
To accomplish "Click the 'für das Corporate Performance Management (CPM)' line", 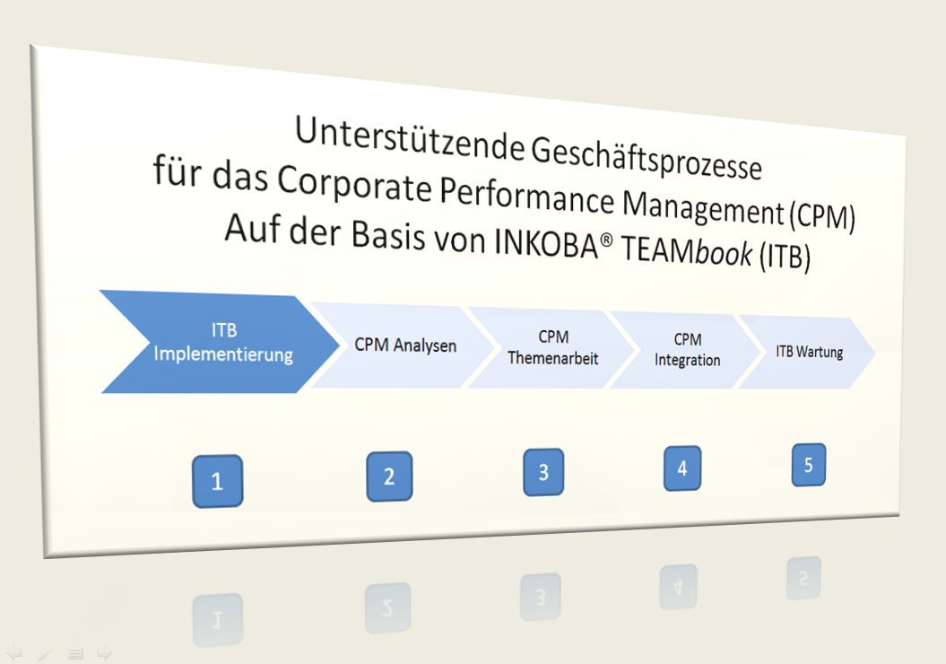I will [504, 193].
